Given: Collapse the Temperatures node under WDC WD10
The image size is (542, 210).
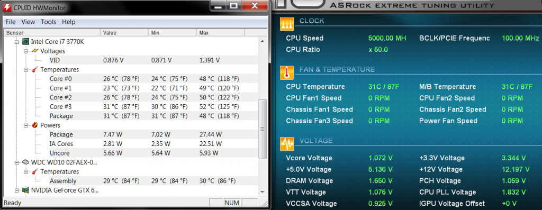Looking at the screenshot, I should pos(25,172).
